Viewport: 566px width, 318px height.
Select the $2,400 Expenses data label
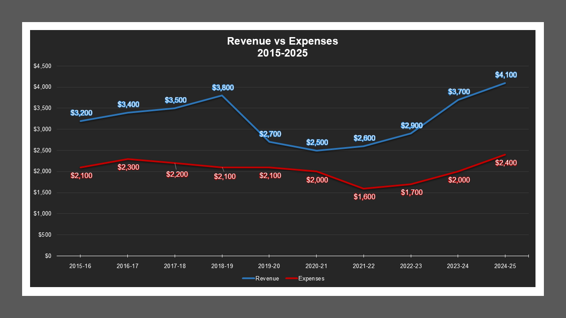[x=506, y=163]
